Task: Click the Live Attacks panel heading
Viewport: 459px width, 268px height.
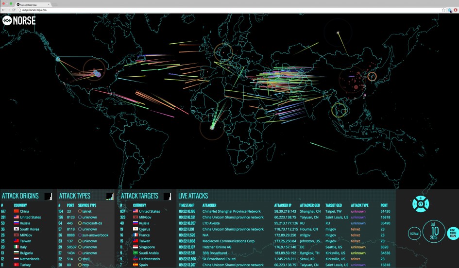Action: pos(193,196)
